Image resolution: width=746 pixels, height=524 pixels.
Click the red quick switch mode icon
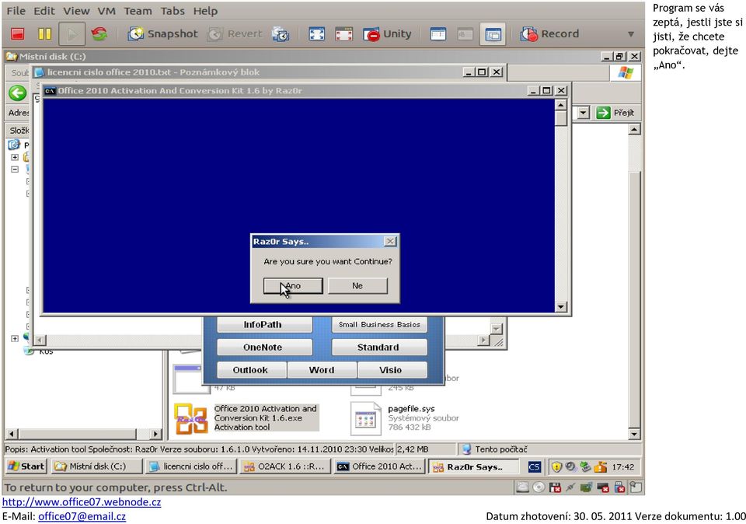click(344, 33)
